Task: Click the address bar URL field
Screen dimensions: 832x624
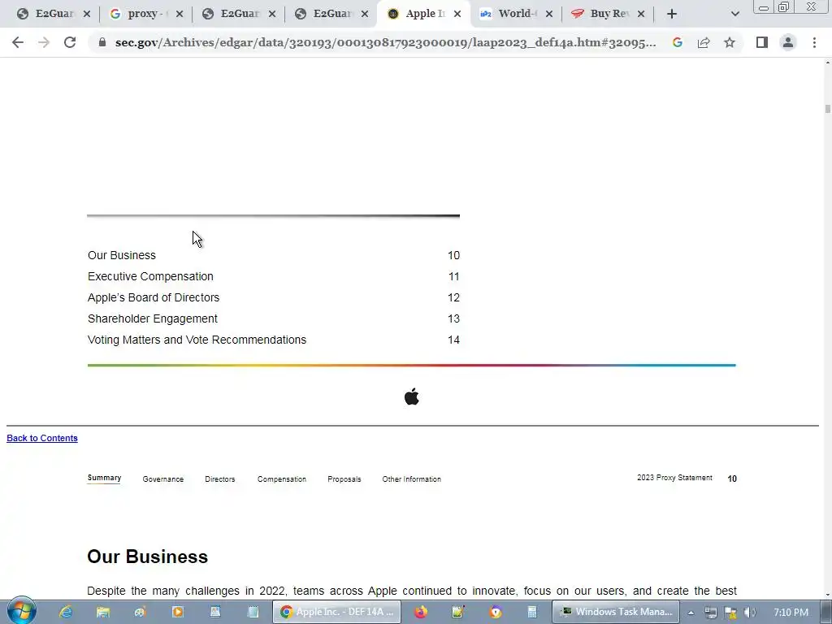Action: click(385, 42)
